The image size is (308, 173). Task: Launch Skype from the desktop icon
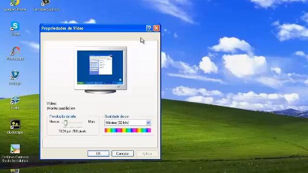pos(15,28)
